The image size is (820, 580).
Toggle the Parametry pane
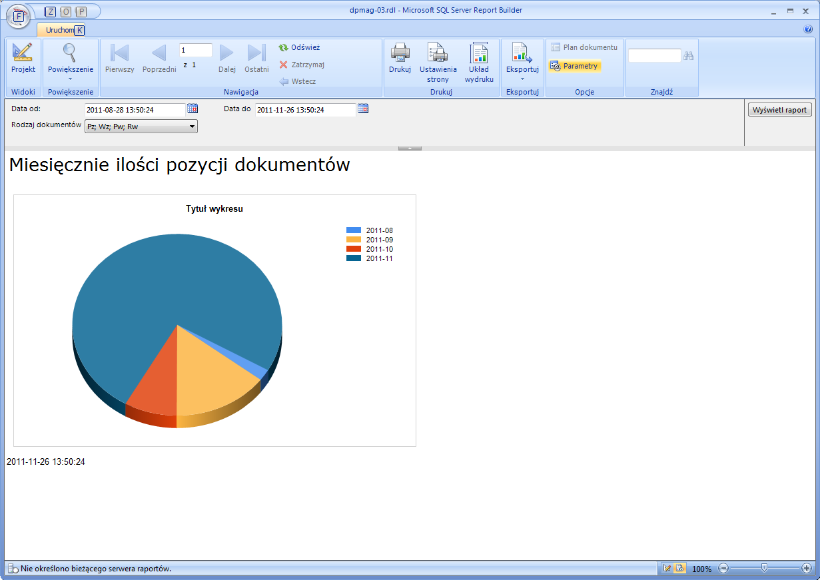(575, 66)
